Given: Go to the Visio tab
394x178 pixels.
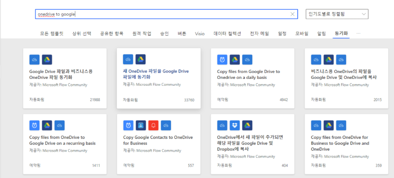Looking at the screenshot, I should coord(200,33).
